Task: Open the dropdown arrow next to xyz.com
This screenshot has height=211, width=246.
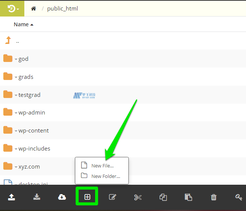Action: [x=16, y=167]
